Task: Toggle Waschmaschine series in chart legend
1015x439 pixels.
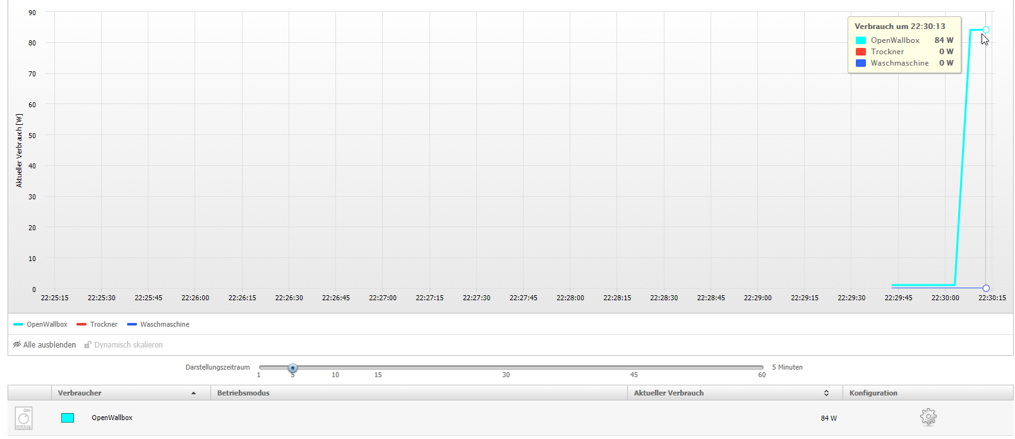Action: (x=158, y=324)
